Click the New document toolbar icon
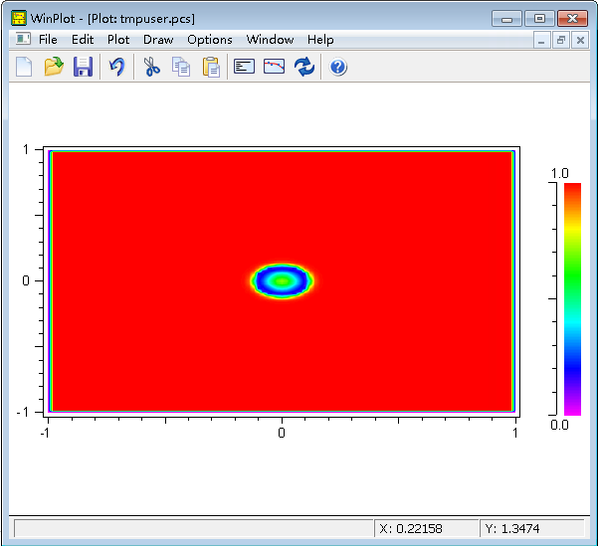 pyautogui.click(x=24, y=67)
